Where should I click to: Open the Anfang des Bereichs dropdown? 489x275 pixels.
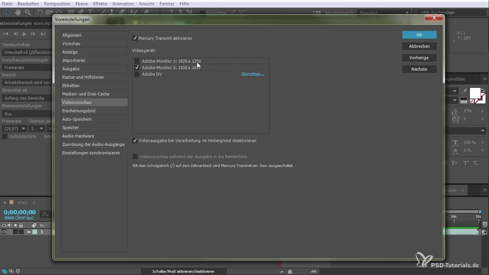click(27, 98)
